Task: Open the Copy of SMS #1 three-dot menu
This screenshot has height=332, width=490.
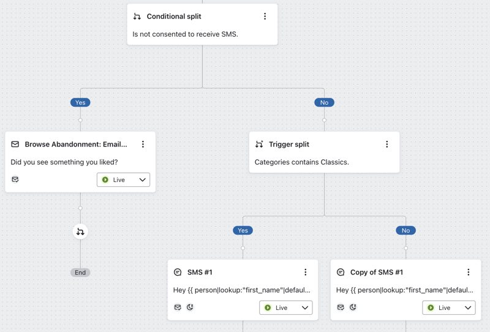Action: tap(468, 273)
